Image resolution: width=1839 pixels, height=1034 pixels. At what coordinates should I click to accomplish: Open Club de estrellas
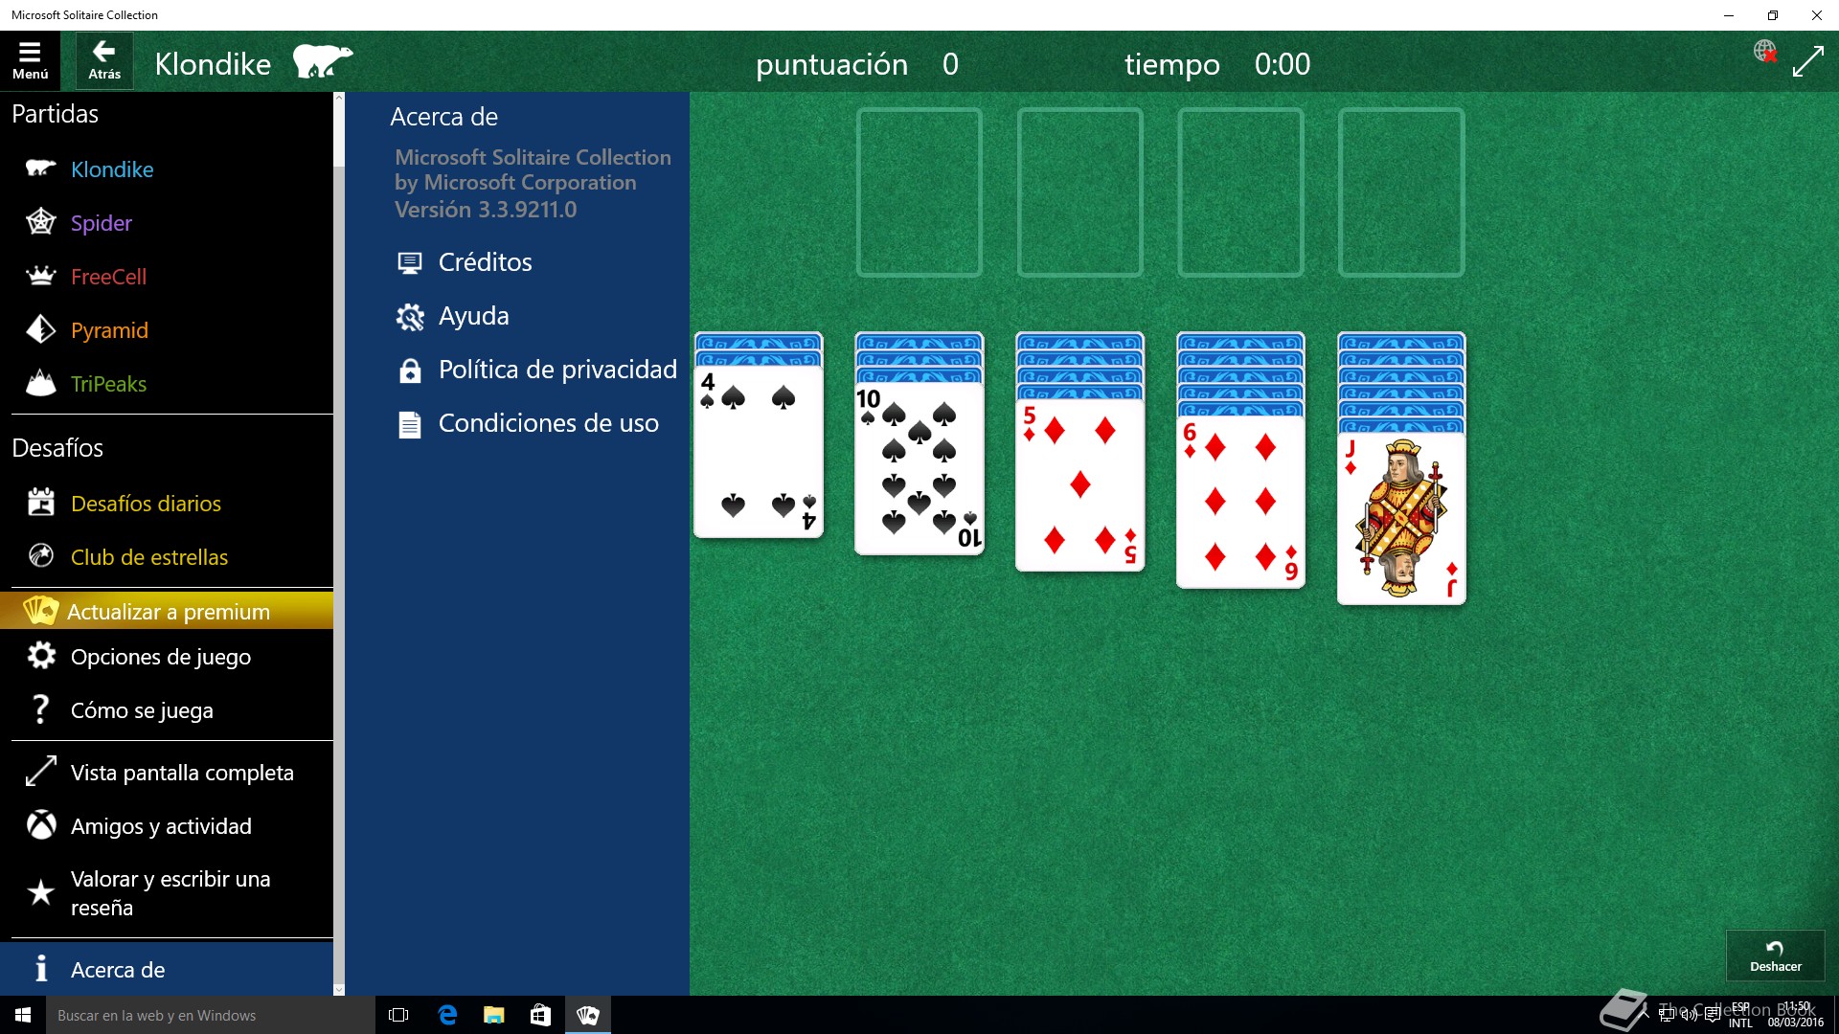tap(167, 557)
